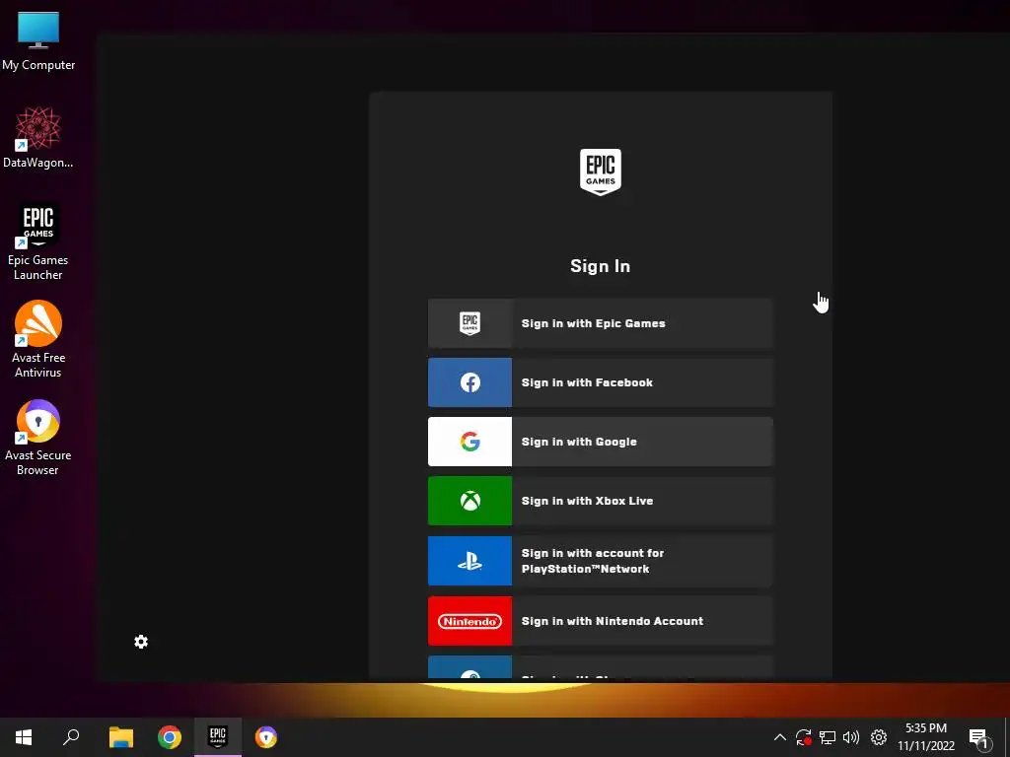Select Avast Free Antivirus desktop icon

click(x=38, y=339)
